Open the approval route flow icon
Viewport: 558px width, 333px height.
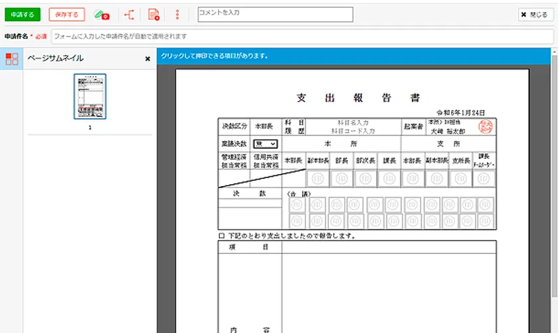pos(129,15)
